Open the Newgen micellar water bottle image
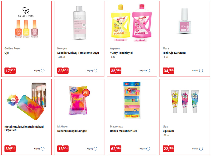Screen dimensions: 211x156 (x=79, y=23)
